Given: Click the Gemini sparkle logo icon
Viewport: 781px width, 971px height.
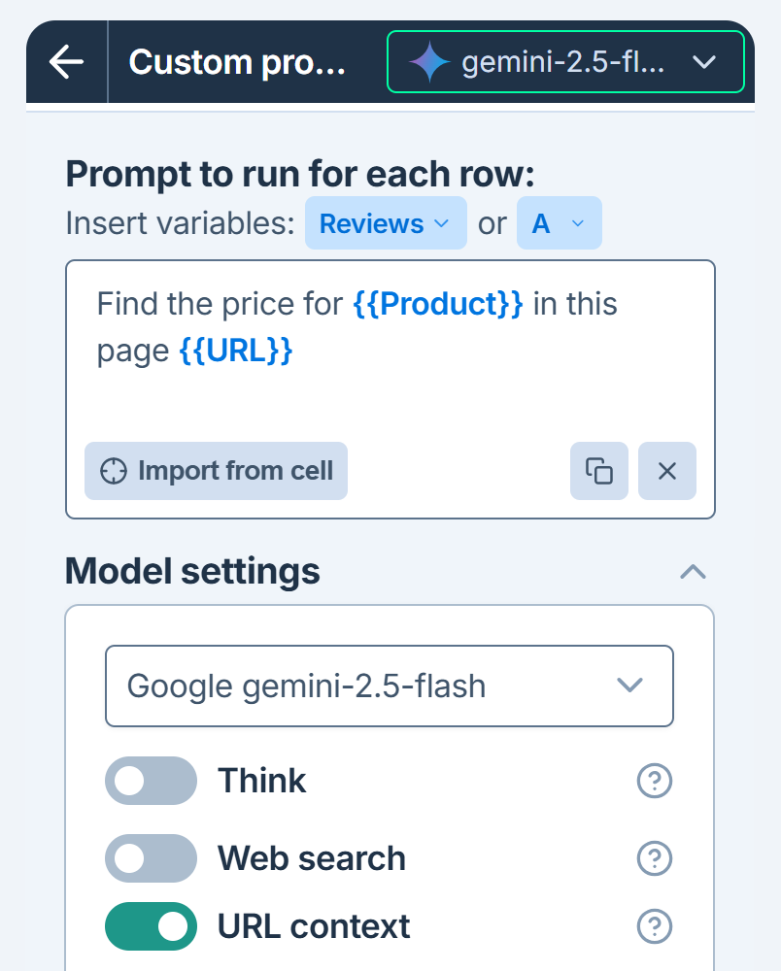Looking at the screenshot, I should [428, 62].
